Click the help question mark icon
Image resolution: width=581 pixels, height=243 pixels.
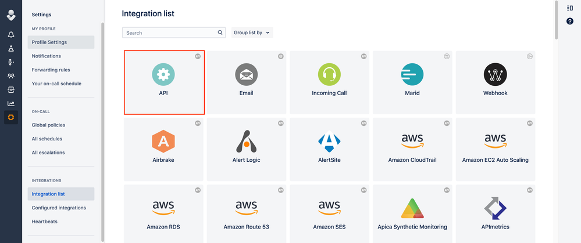[570, 21]
